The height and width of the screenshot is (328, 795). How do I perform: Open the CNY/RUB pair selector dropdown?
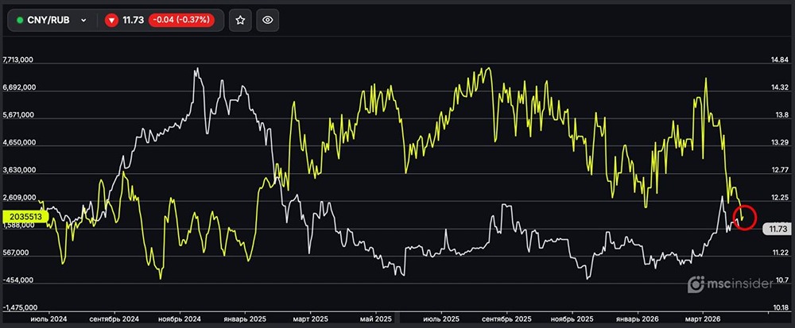point(52,20)
